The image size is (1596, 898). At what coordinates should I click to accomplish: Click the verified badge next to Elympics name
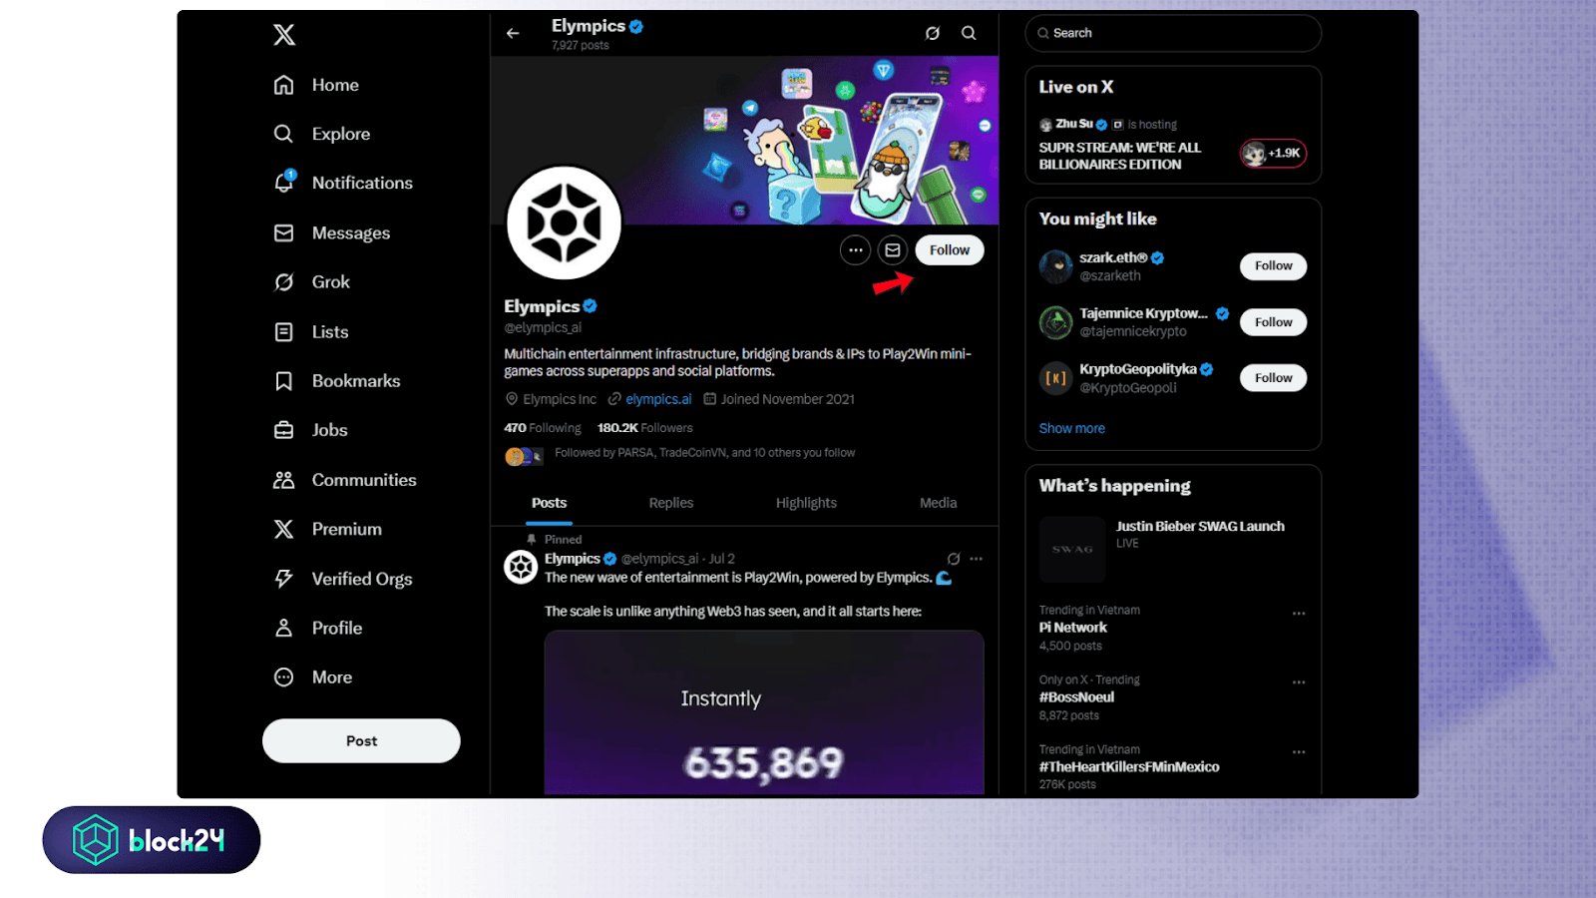click(591, 306)
